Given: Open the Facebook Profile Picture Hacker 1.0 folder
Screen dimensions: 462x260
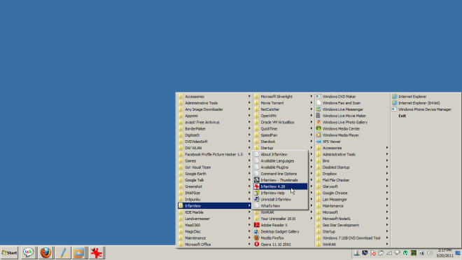Looking at the screenshot, I should pyautogui.click(x=214, y=154).
